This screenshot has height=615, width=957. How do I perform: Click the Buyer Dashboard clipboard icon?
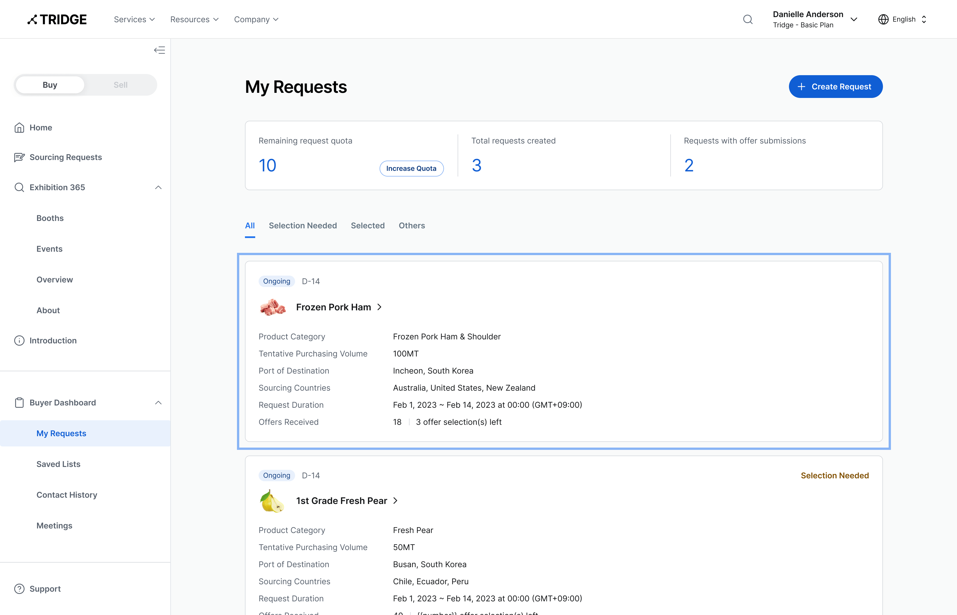click(19, 403)
